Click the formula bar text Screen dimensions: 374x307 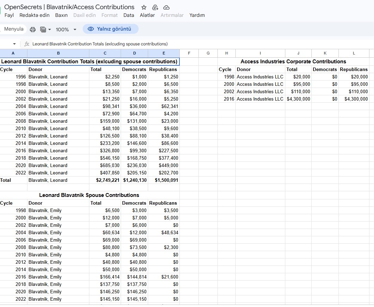coord(100,44)
